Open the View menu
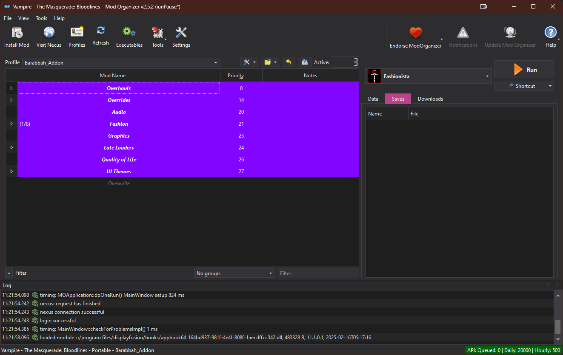Image resolution: width=563 pixels, height=355 pixels. coord(23,18)
